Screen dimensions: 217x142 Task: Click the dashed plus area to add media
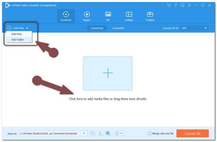tap(108, 74)
